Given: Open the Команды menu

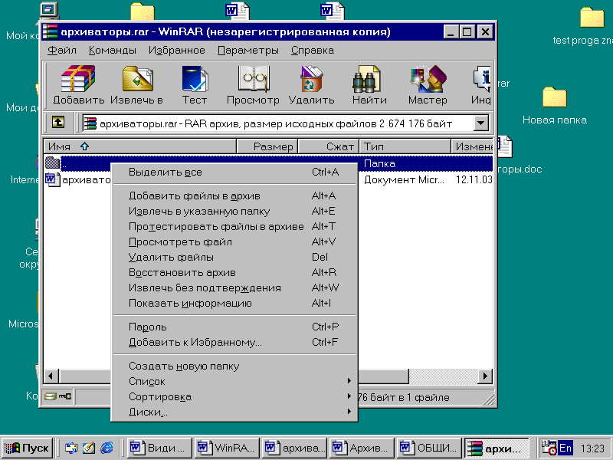Looking at the screenshot, I should pos(112,50).
